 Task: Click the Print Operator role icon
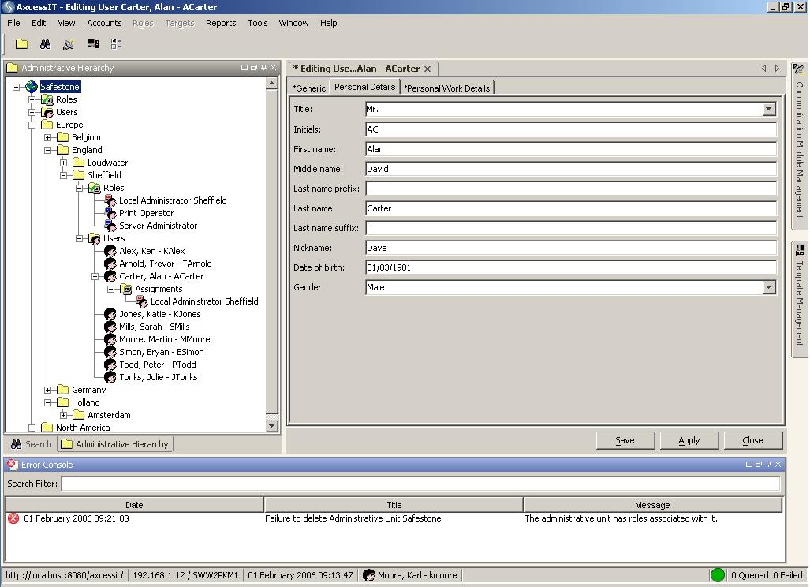[x=110, y=213]
